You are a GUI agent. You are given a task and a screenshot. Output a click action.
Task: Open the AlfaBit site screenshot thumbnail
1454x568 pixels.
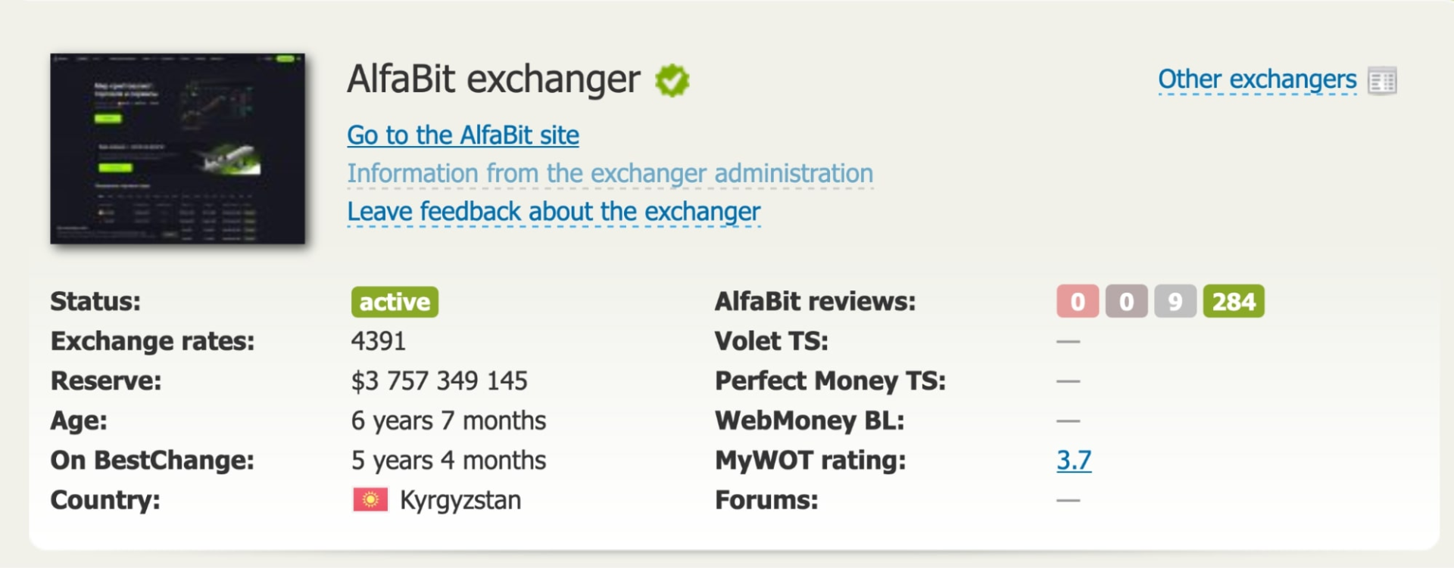coord(178,148)
